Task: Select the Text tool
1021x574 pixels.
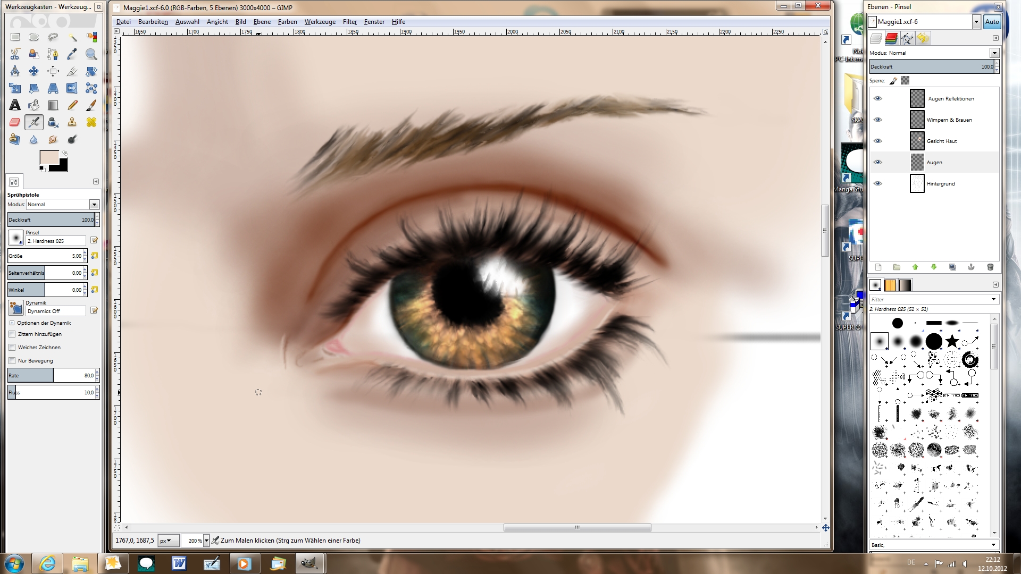Action: [15, 105]
